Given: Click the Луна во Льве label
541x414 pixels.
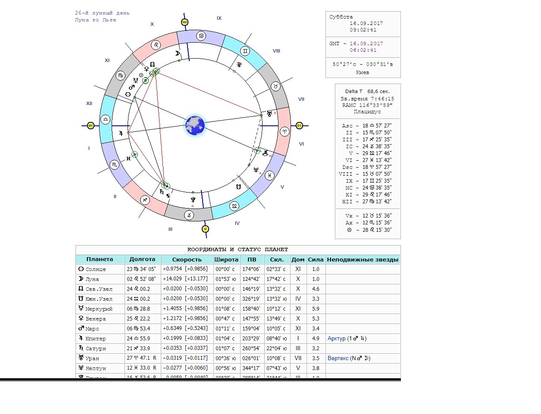Looking at the screenshot, I should point(95,20).
